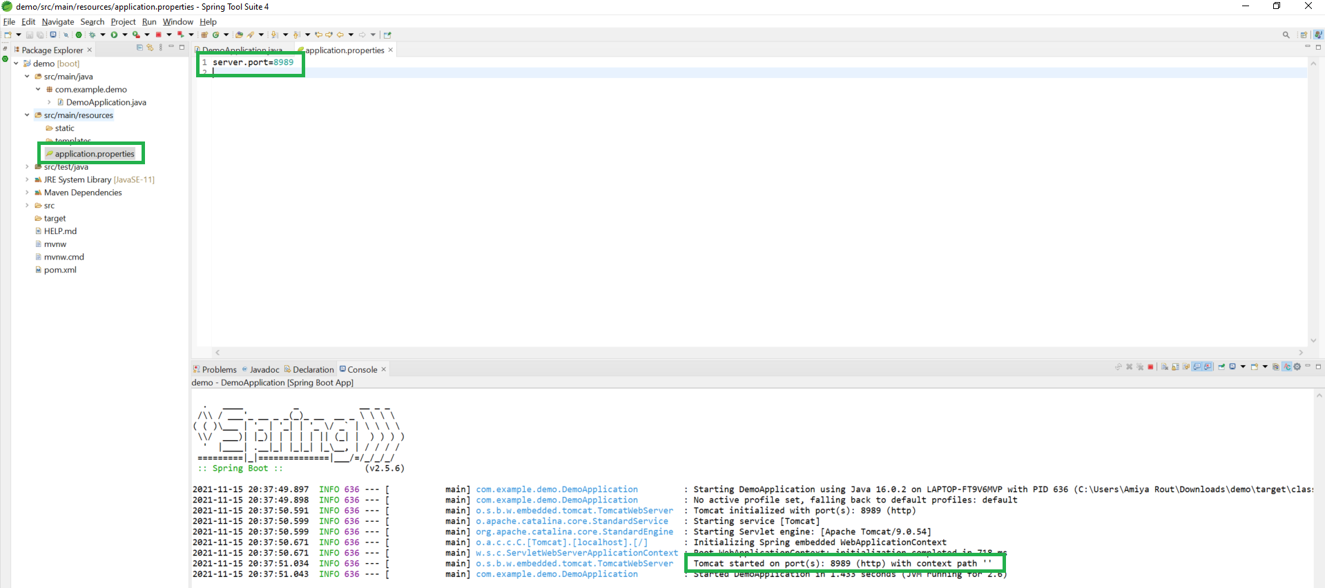Maximize the editor area
The image size is (1325, 588).
pyautogui.click(x=1318, y=47)
